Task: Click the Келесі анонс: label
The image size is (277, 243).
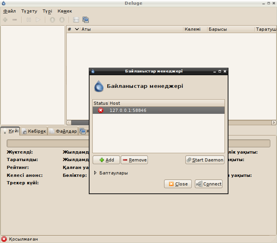Action: [24, 175]
